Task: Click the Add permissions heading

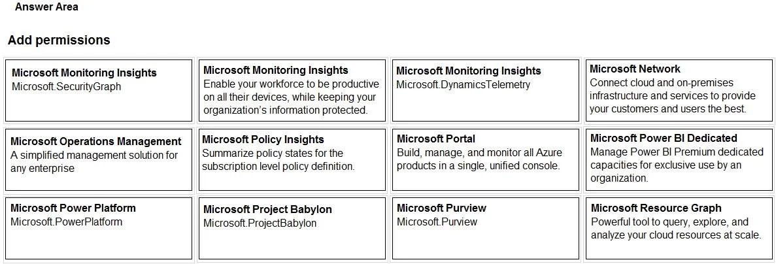Action: click(x=59, y=40)
